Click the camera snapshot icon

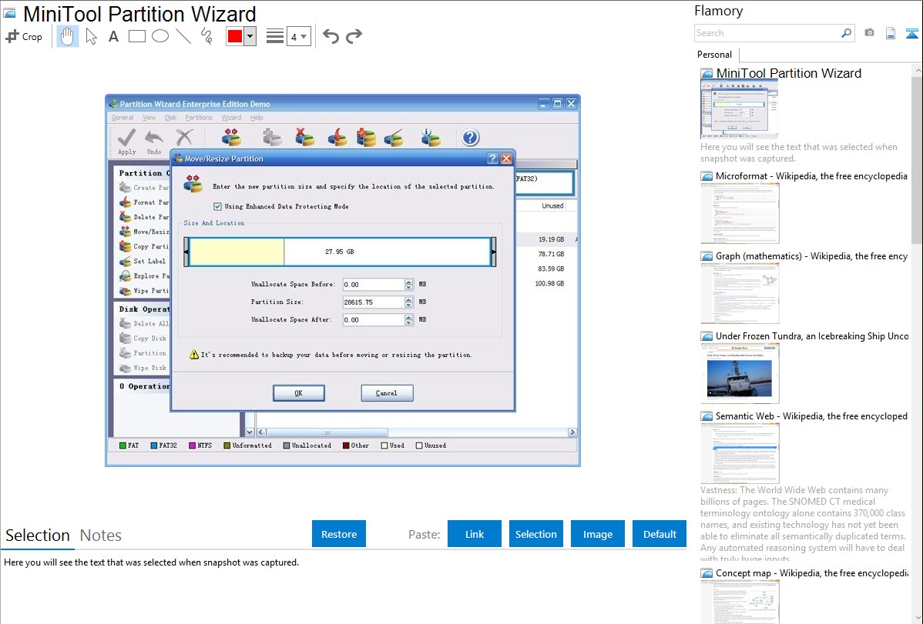coord(869,33)
